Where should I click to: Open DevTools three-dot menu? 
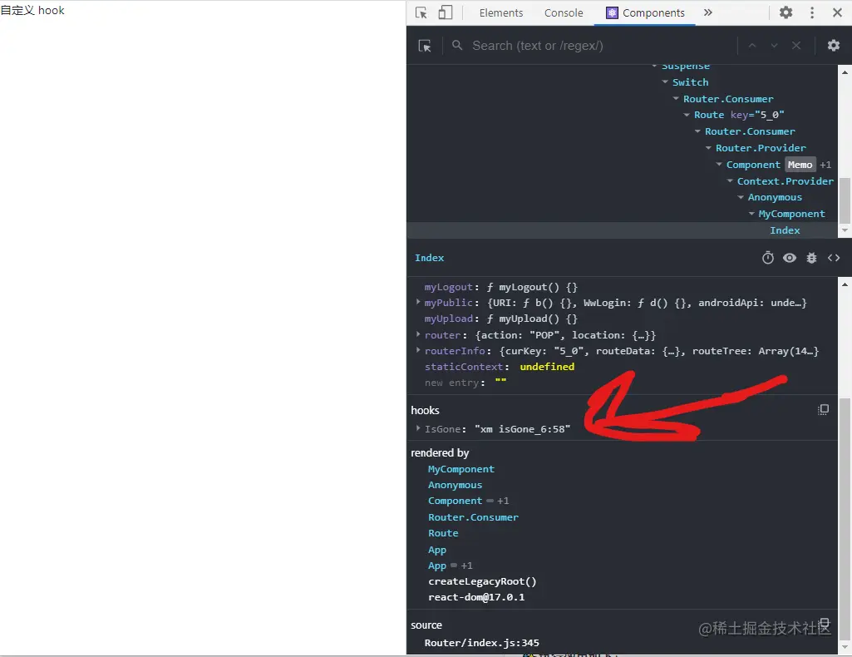pos(812,12)
